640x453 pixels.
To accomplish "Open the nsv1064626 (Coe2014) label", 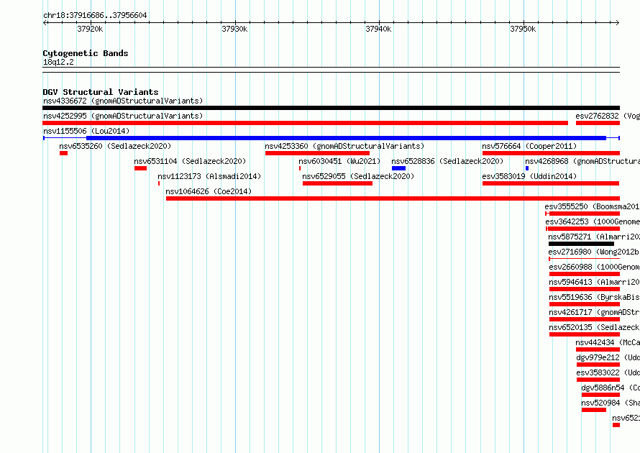I will click(209, 191).
